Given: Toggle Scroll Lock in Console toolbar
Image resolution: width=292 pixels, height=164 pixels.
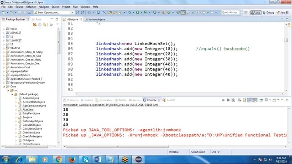Looking at the screenshot, I should click(245, 100).
